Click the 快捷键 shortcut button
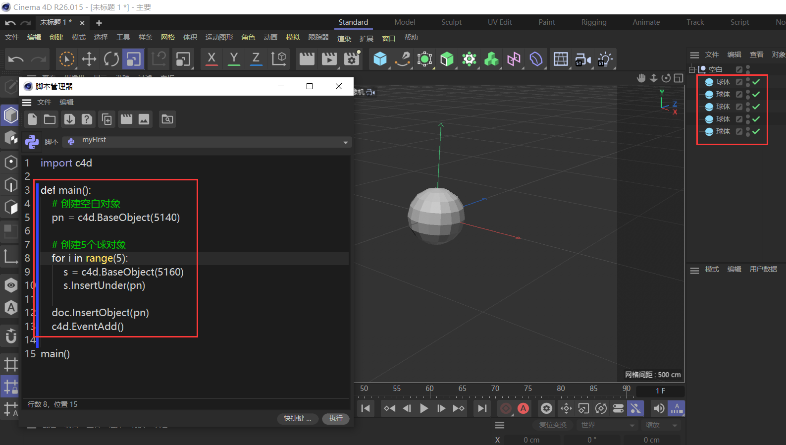Screen dimensions: 786x445 coord(298,419)
